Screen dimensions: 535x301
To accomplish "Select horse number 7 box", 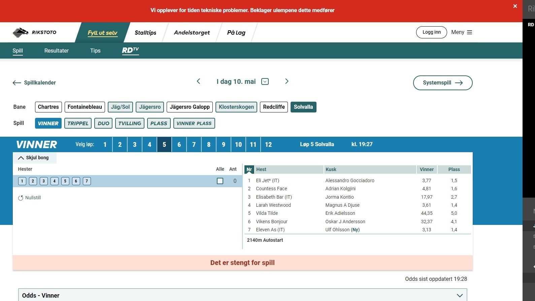I will 87,181.
